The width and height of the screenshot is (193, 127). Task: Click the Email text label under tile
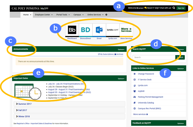[x=99, y=38]
